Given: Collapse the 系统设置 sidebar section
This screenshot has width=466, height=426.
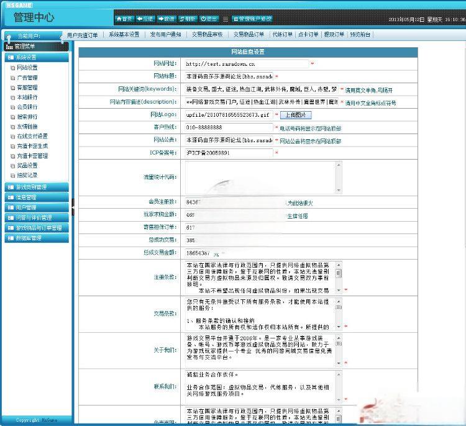Looking at the screenshot, I should (x=26, y=57).
